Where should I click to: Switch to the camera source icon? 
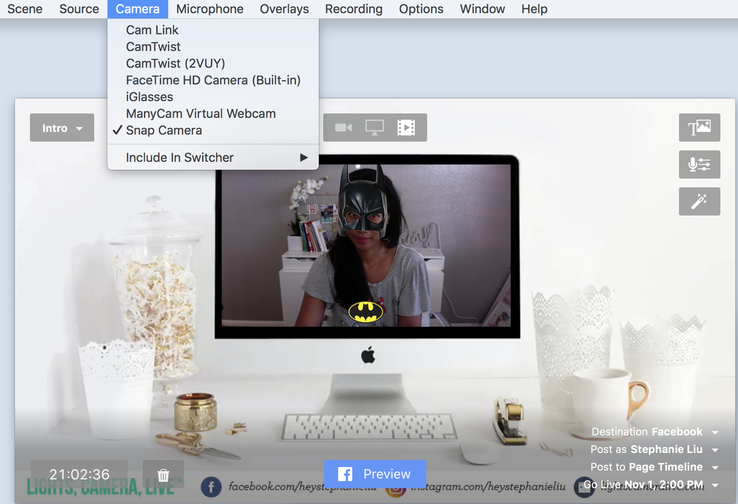tap(343, 128)
